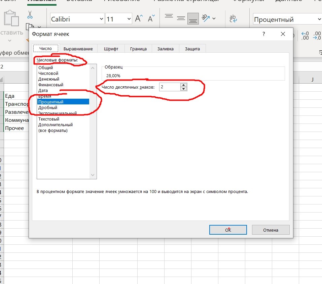Select the Денежный format
The width and height of the screenshot is (322, 284).
[x=63, y=79]
